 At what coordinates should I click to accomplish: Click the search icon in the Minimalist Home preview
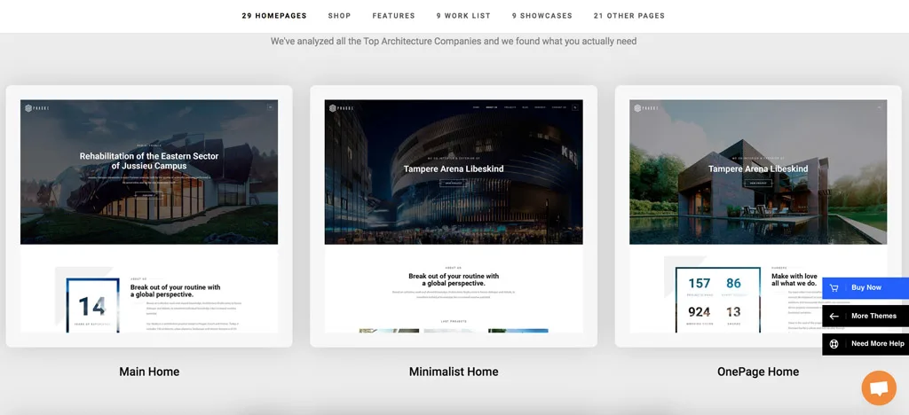574,107
